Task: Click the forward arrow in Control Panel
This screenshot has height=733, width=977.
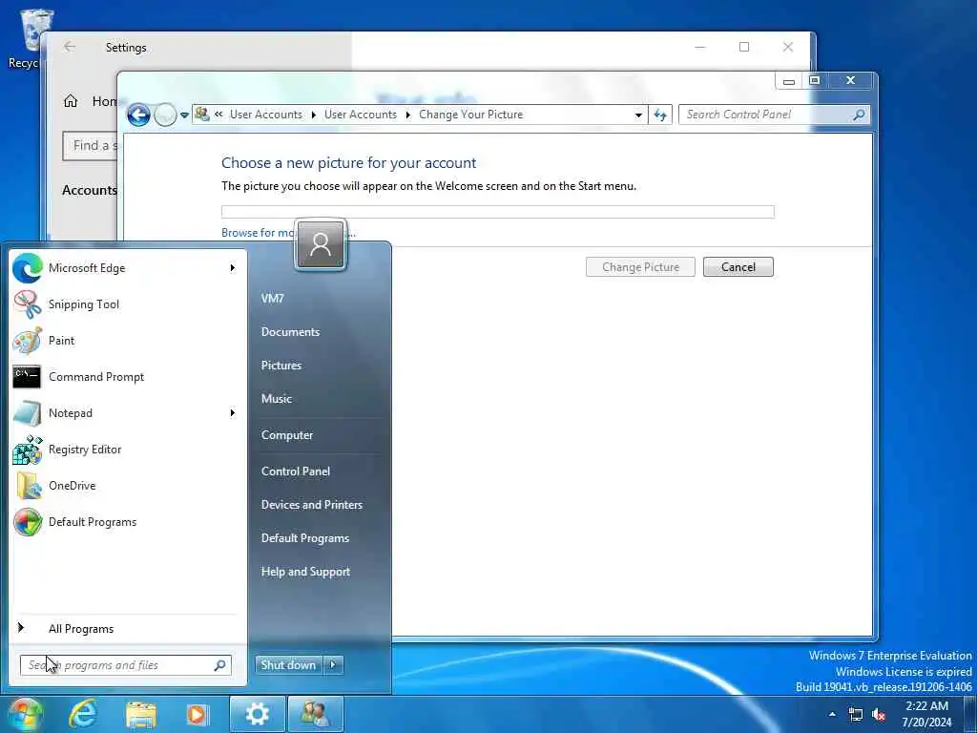Action: click(165, 115)
